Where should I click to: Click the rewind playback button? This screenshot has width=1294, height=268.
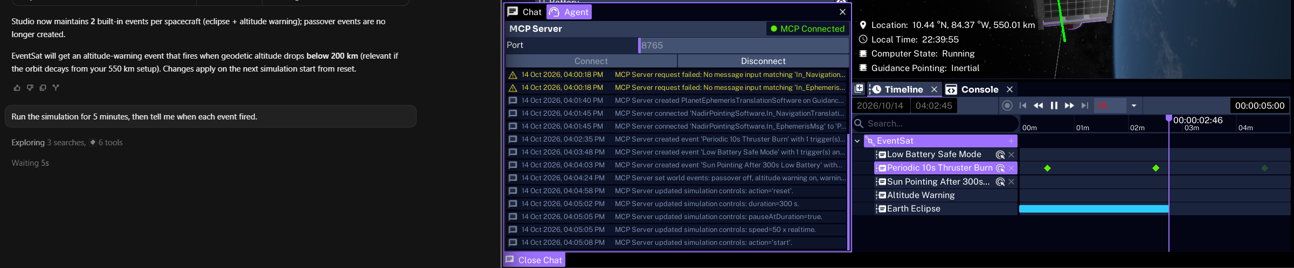1038,106
